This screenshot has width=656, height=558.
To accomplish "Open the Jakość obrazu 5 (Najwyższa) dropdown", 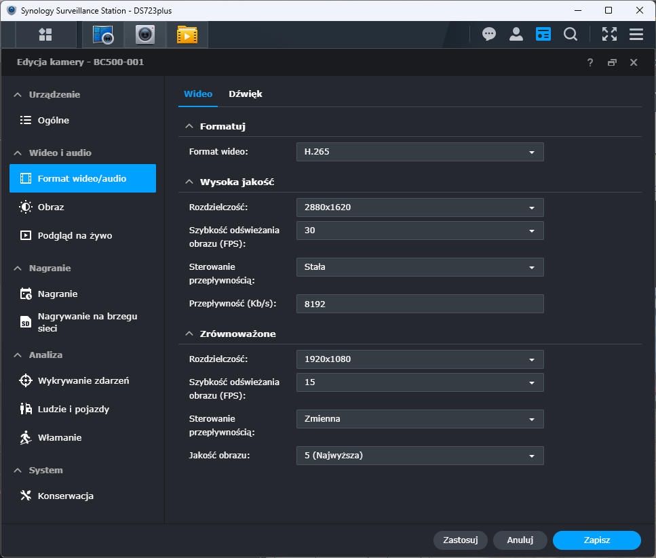I will click(420, 456).
